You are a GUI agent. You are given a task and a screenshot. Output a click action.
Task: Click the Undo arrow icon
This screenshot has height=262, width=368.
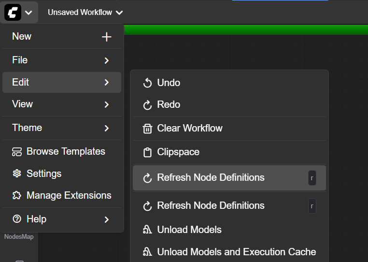[148, 83]
